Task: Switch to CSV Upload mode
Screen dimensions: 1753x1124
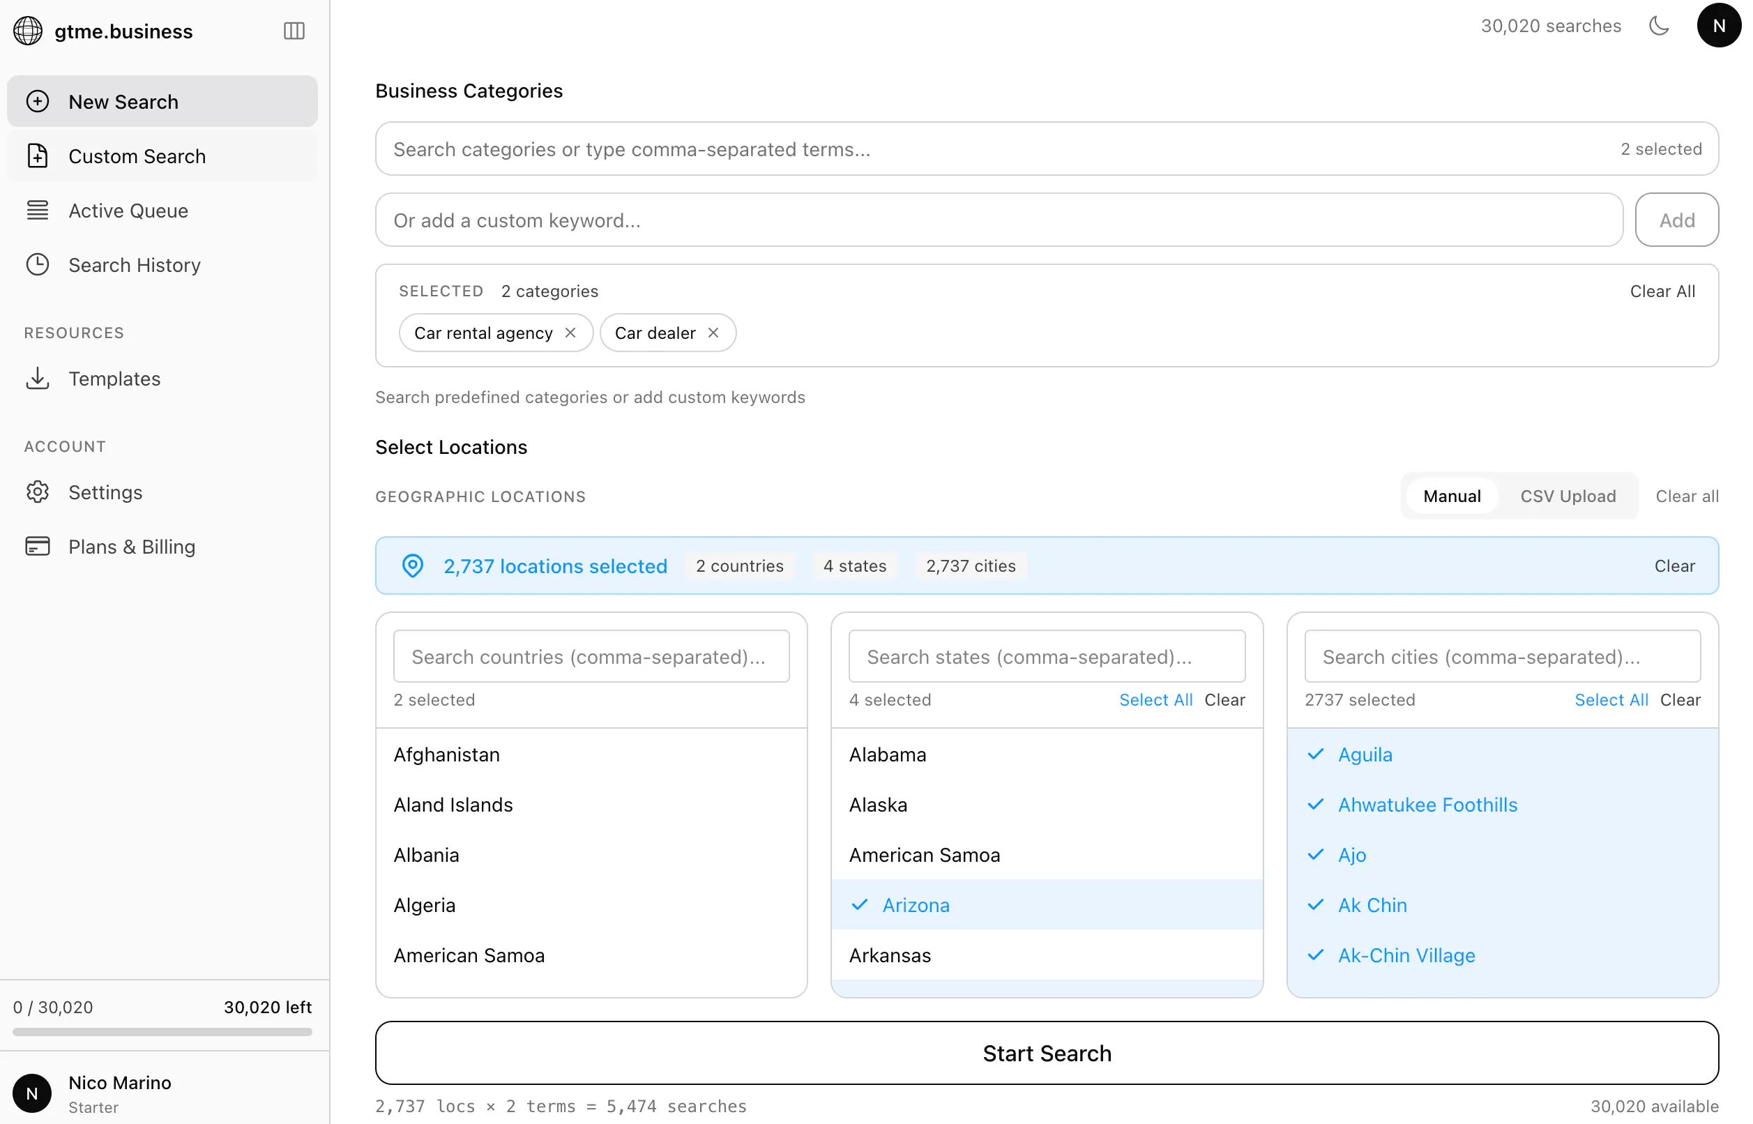Action: point(1568,496)
